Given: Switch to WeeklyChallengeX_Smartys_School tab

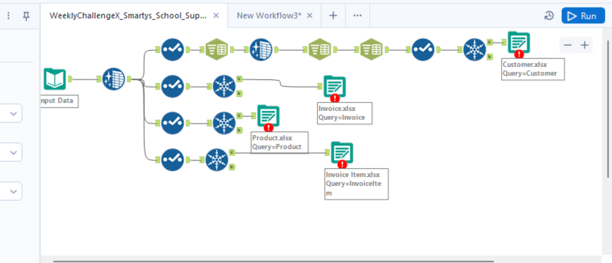Looking at the screenshot, I should pos(128,16).
